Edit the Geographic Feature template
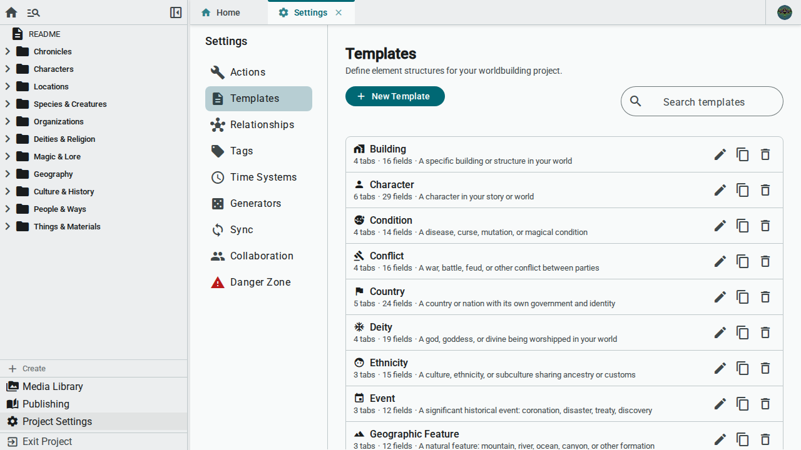The image size is (801, 450). pos(720,439)
